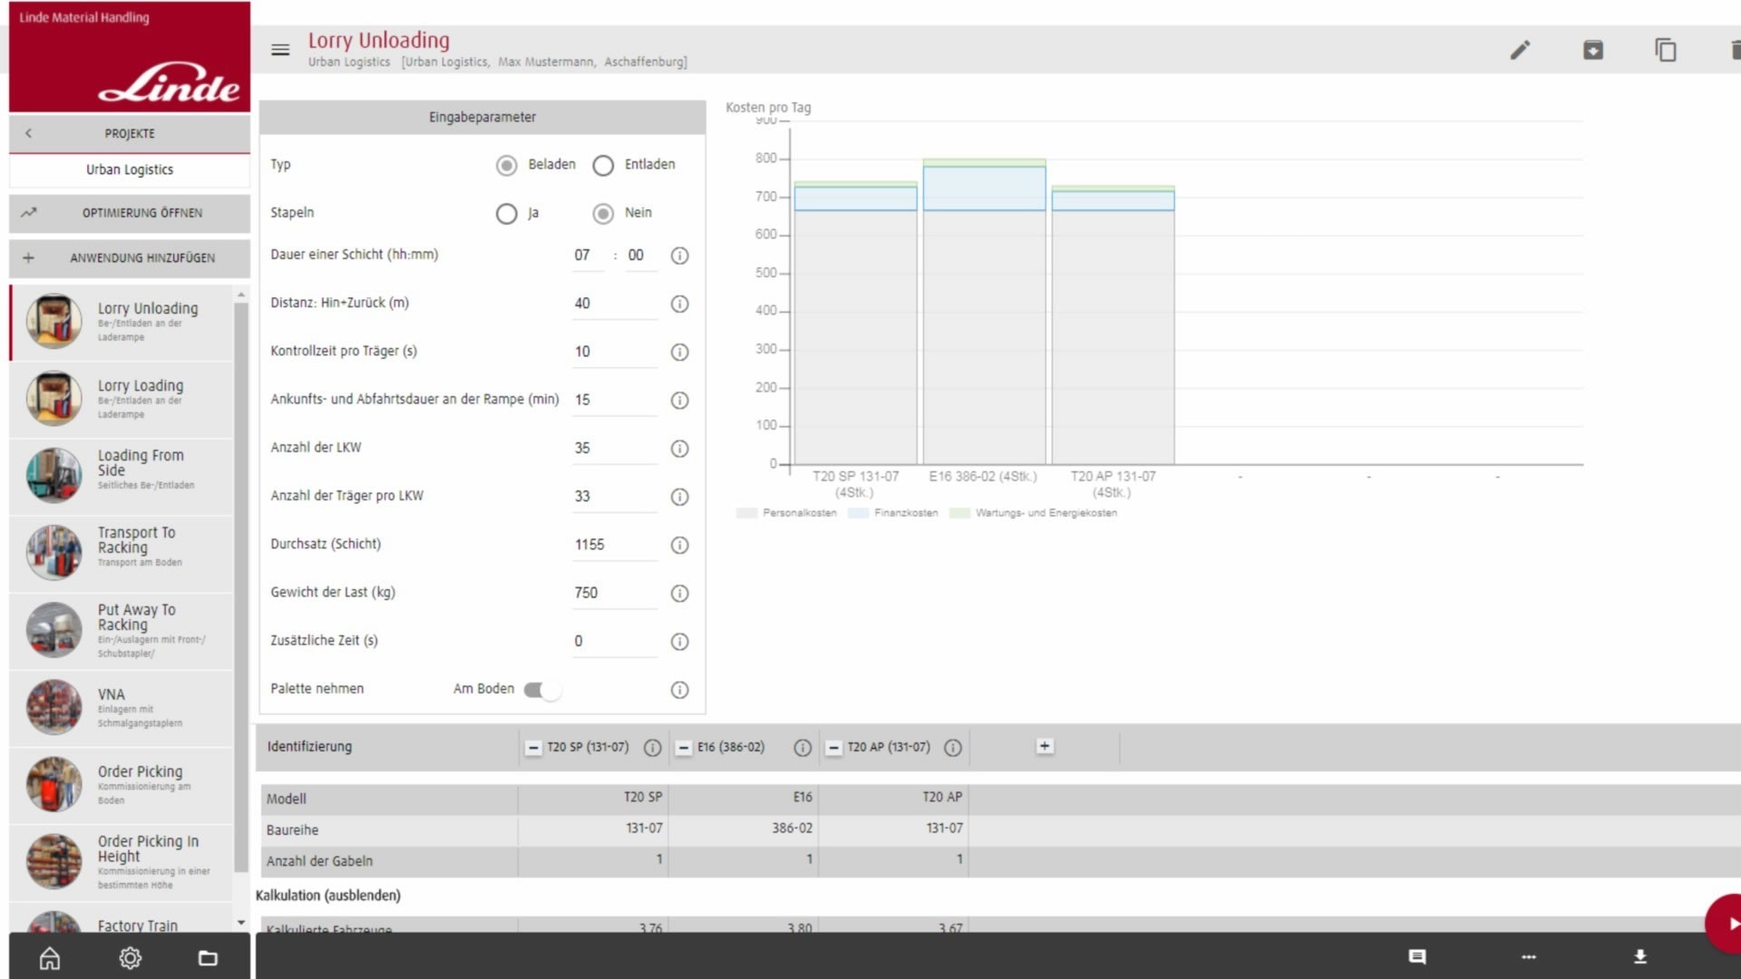Image resolution: width=1741 pixels, height=979 pixels.
Task: Collapse the T20 SP (131-07) column
Action: pos(533,748)
